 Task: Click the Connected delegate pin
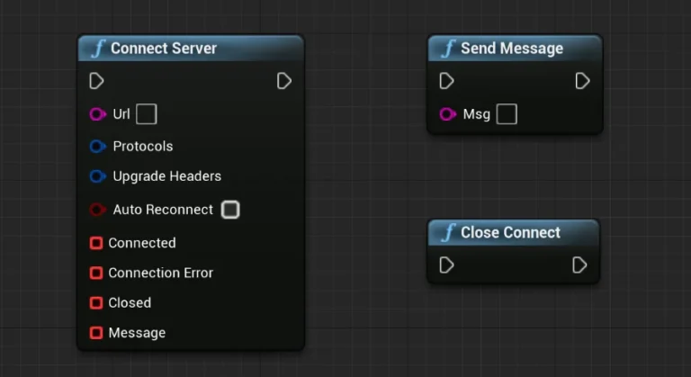[x=96, y=243]
